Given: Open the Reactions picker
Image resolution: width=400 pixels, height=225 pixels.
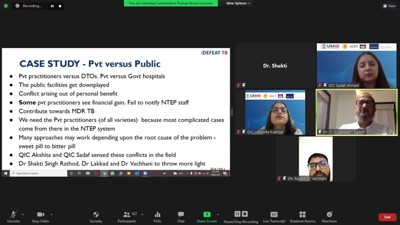Looking at the screenshot, I should [329, 217].
